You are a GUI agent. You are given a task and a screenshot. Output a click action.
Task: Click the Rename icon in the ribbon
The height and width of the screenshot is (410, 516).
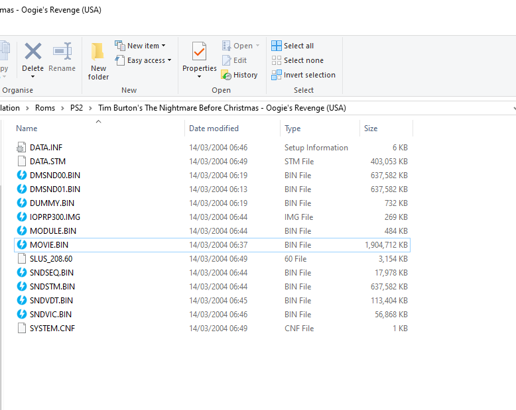point(62,52)
